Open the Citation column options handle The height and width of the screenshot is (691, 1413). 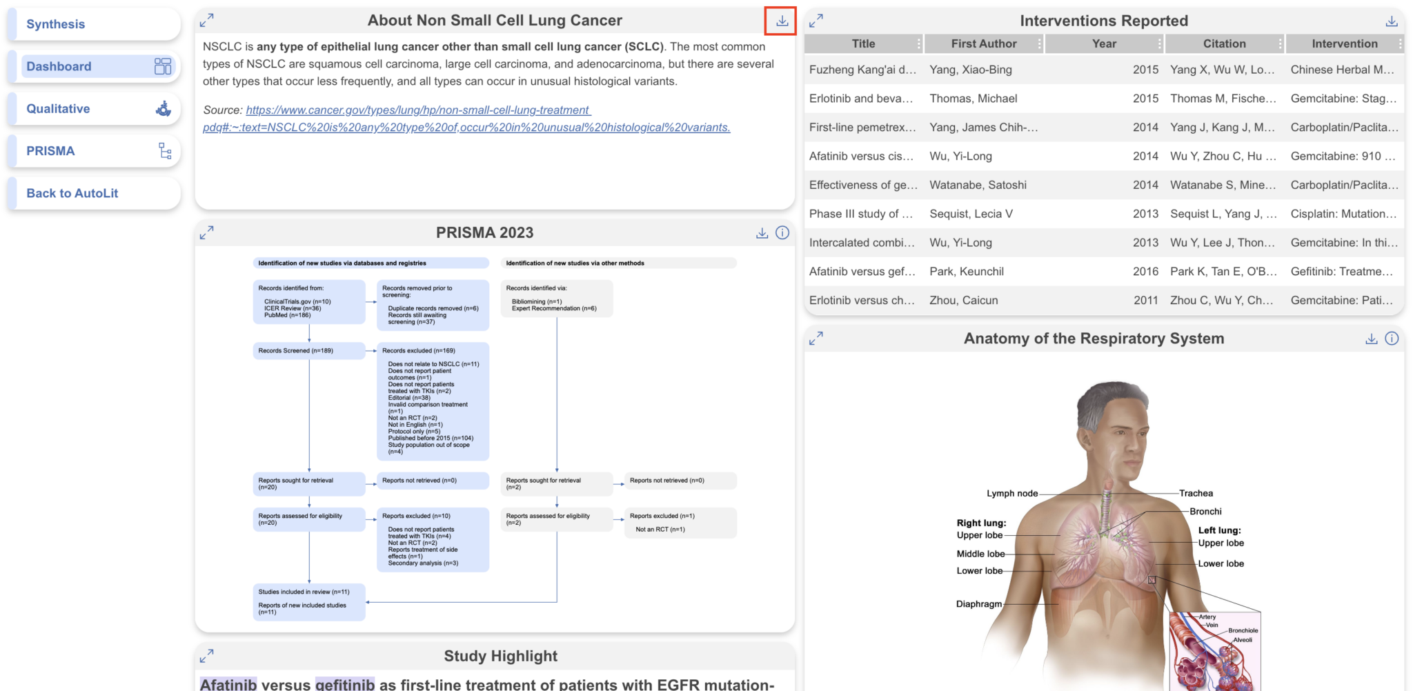pyautogui.click(x=1282, y=43)
